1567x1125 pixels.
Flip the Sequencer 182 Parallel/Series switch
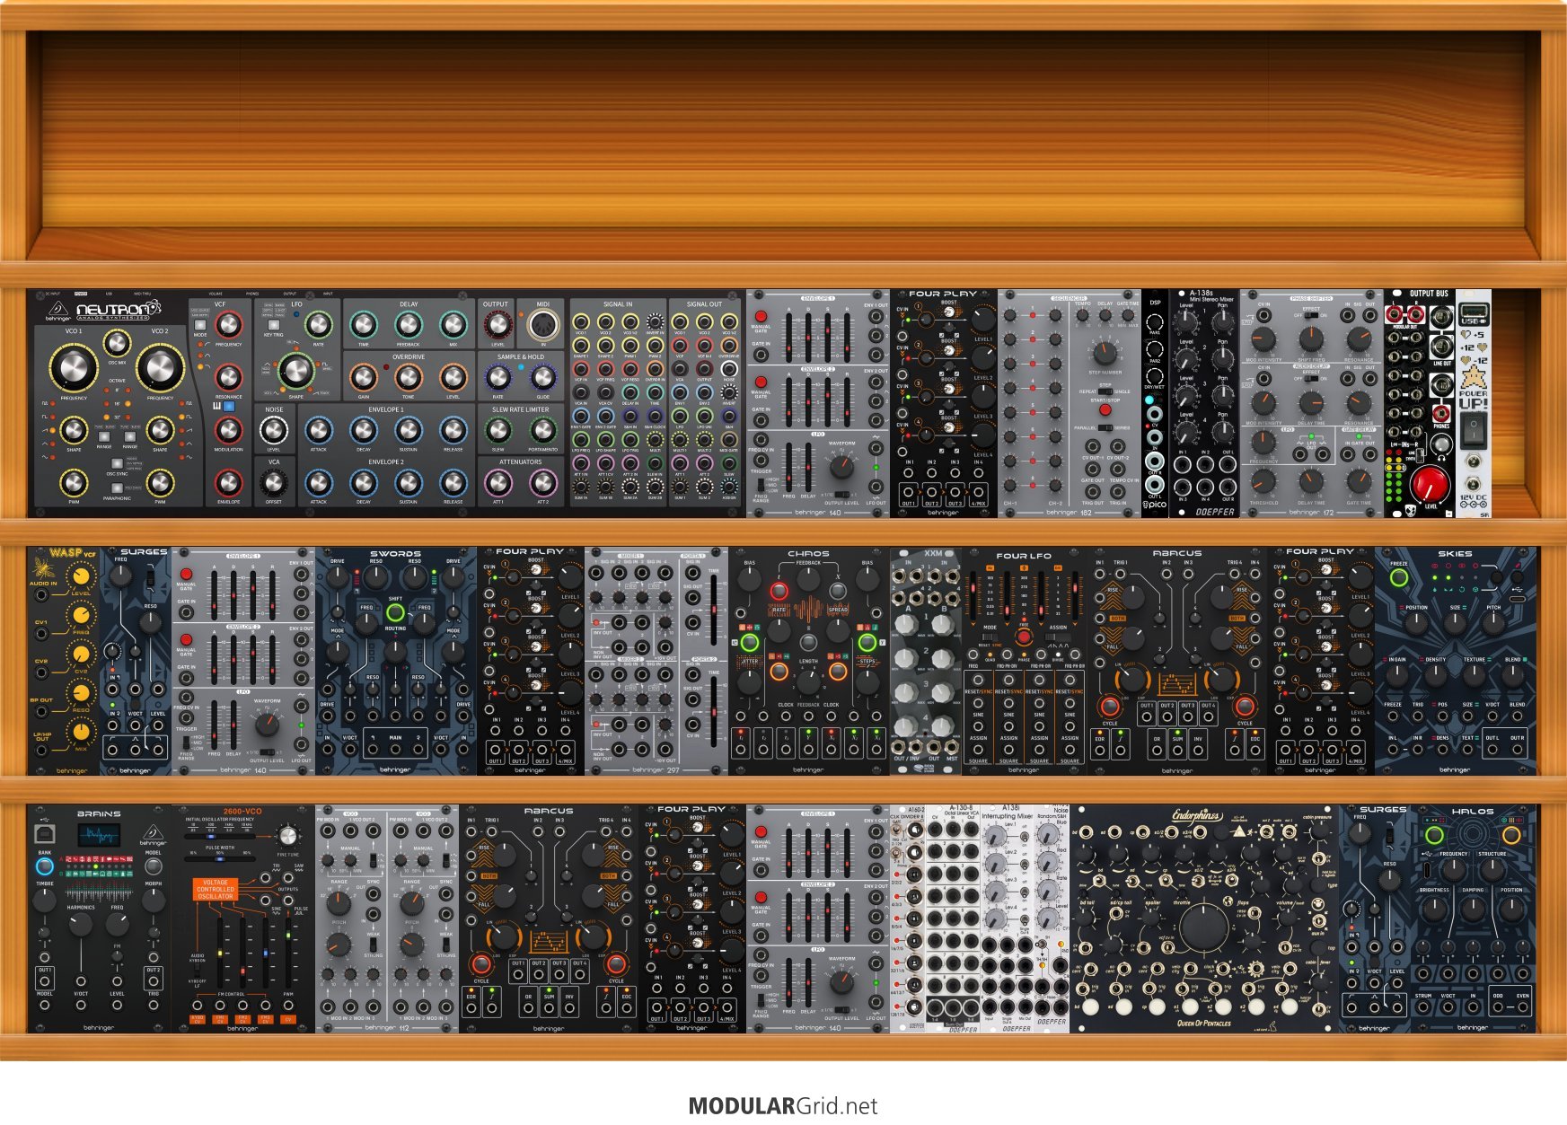pyautogui.click(x=1105, y=428)
